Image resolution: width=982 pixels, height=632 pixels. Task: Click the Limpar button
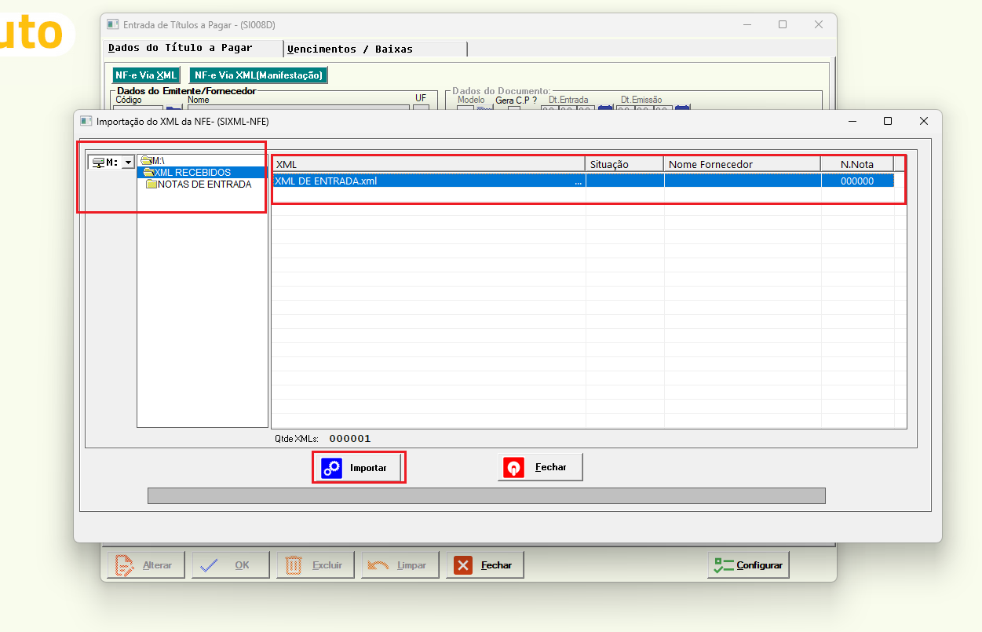tap(400, 565)
